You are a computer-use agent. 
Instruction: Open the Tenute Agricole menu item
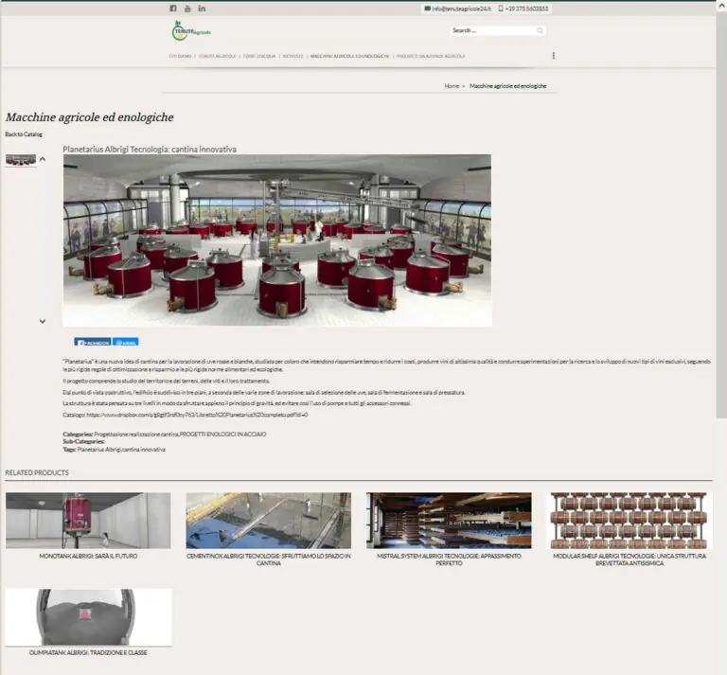(217, 56)
